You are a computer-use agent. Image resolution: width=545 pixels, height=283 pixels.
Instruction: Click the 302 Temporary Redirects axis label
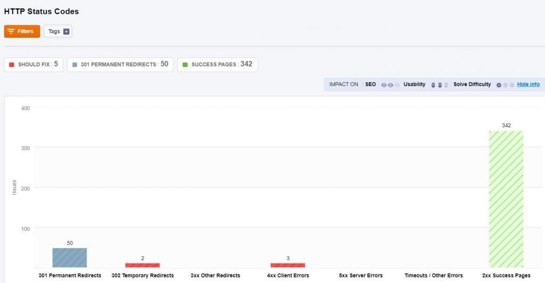coord(143,276)
